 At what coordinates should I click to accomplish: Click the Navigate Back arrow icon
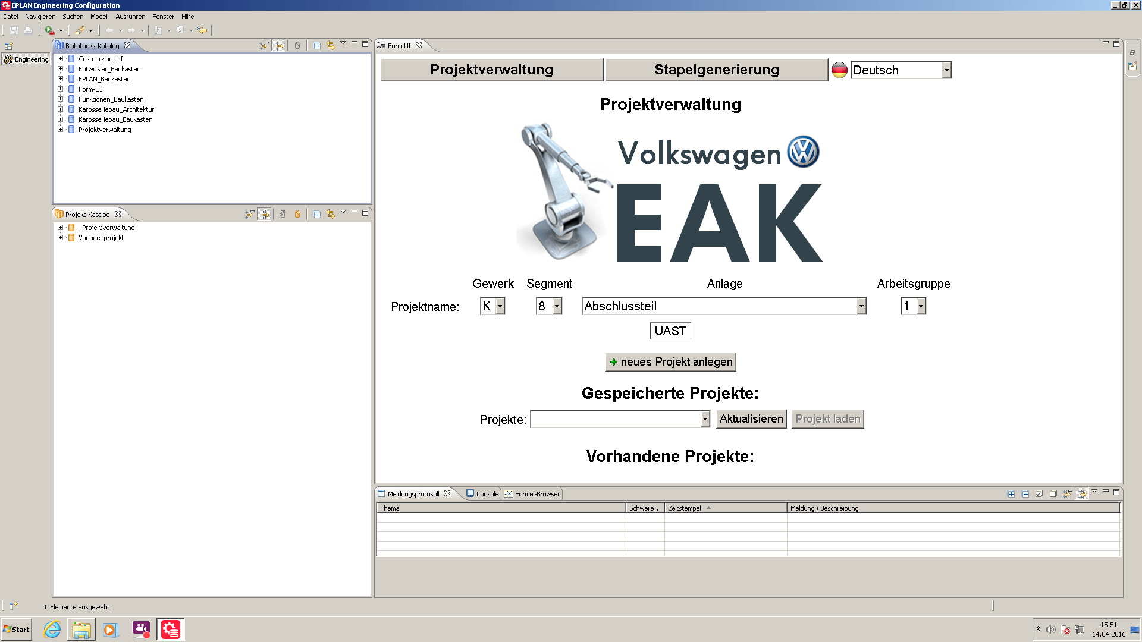coord(110,30)
